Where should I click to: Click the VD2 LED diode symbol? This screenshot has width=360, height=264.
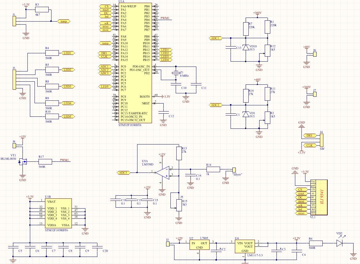pos(340,243)
